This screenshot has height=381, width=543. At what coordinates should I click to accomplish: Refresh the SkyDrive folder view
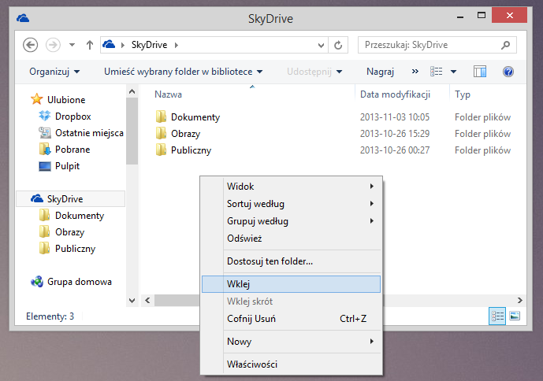(338, 45)
